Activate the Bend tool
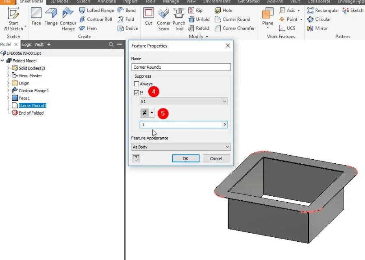This screenshot has width=365, height=260. 126,11
